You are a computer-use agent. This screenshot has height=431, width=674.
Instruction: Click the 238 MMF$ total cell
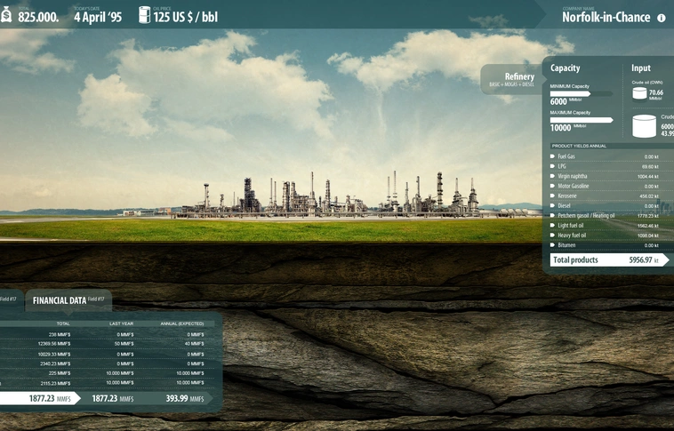click(60, 334)
